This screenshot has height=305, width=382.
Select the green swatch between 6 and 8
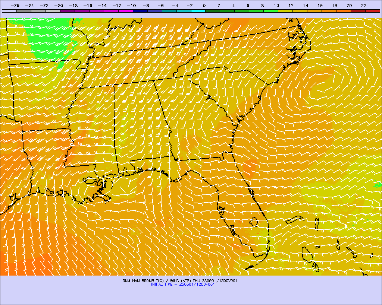(x=257, y=11)
